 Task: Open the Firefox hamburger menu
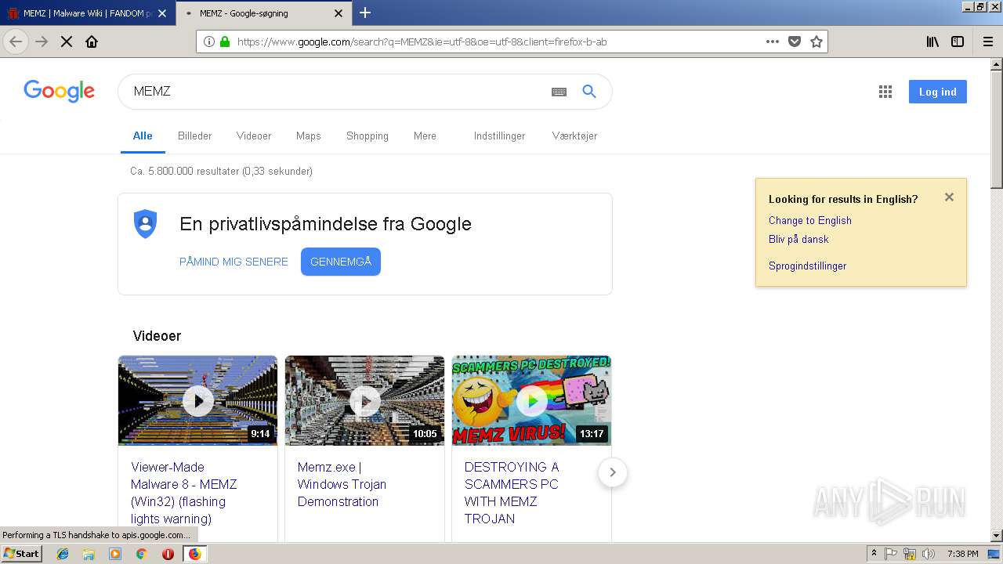987,42
